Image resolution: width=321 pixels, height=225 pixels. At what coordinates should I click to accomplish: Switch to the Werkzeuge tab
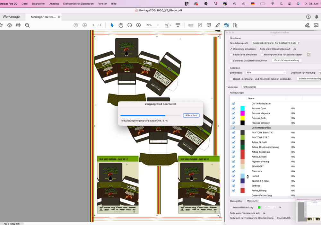pos(11,17)
